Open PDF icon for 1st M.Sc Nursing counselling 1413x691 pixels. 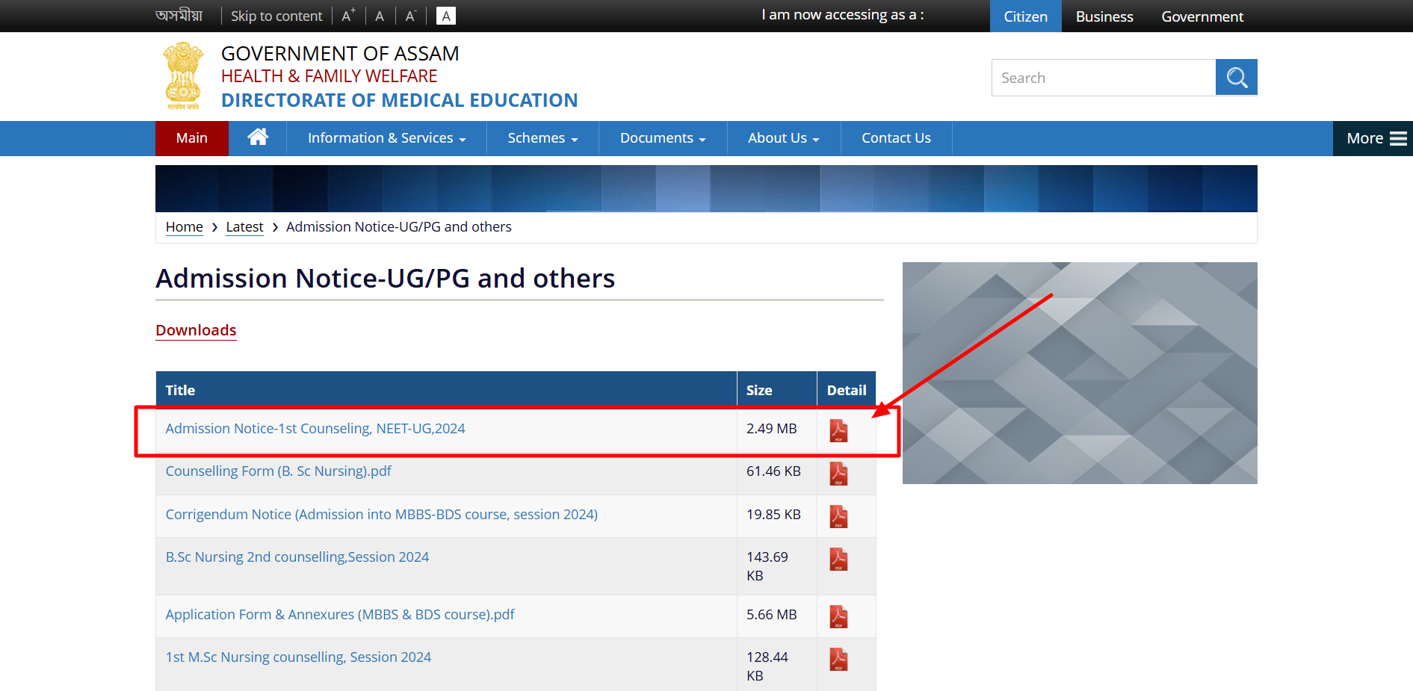tap(838, 659)
